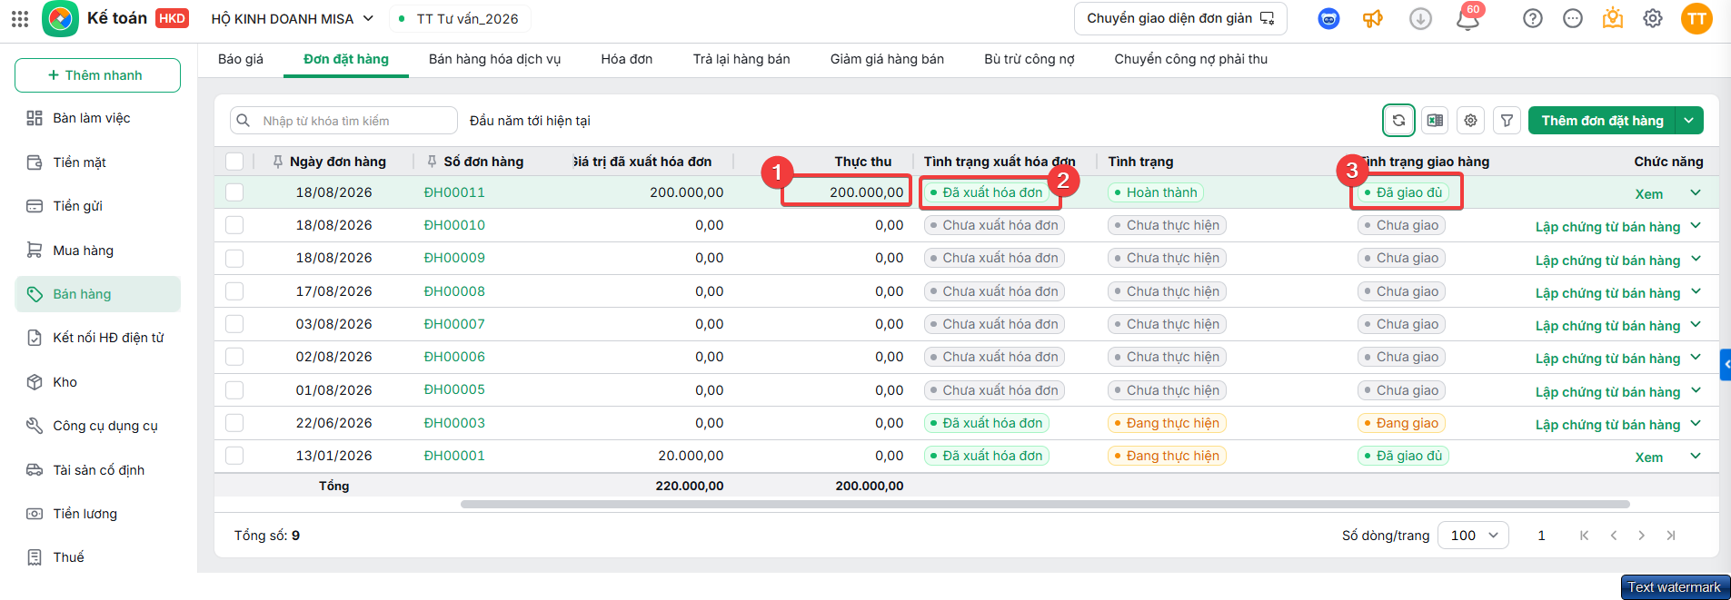Tick the select-all header checkbox
The width and height of the screenshot is (1731, 600).
click(x=234, y=162)
